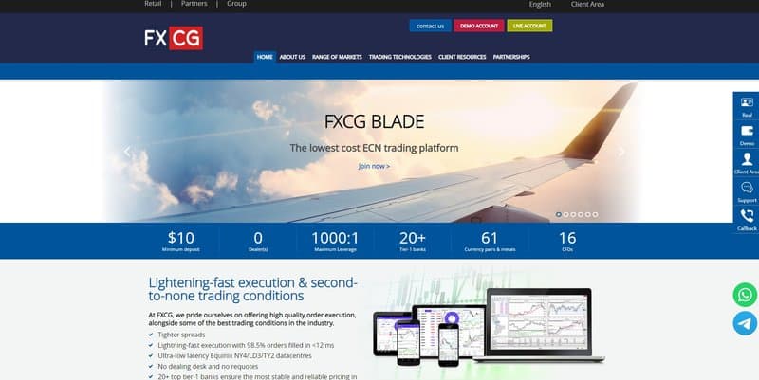This screenshot has height=380, width=759.
Task: Switch to the Partners section
Action: click(x=194, y=4)
